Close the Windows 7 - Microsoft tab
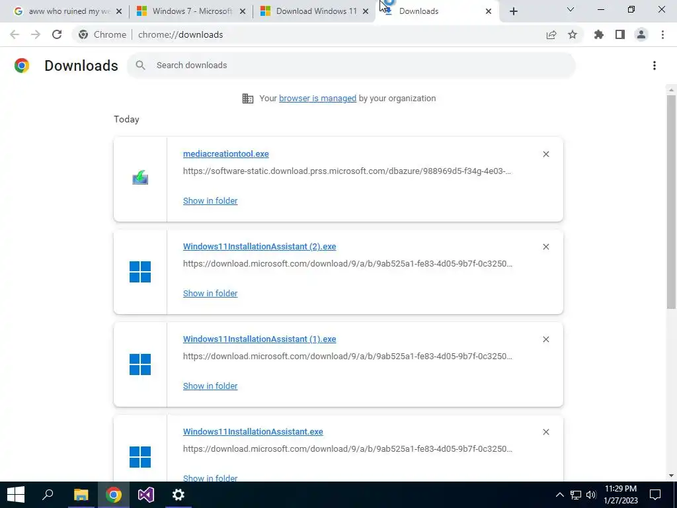The height and width of the screenshot is (508, 677). (x=243, y=11)
